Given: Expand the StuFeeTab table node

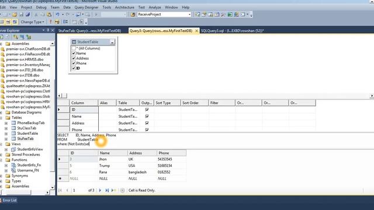Looking at the screenshot, I should click(6, 139).
